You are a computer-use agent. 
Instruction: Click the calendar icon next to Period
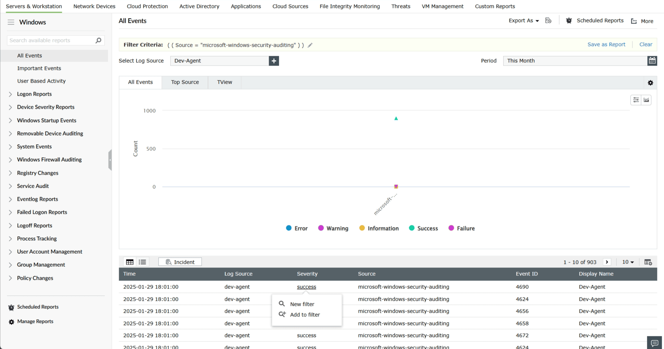click(652, 61)
